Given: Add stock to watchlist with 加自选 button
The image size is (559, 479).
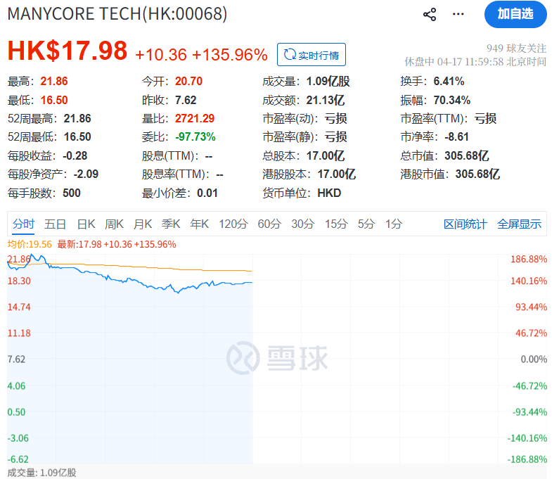Looking at the screenshot, I should tap(515, 14).
